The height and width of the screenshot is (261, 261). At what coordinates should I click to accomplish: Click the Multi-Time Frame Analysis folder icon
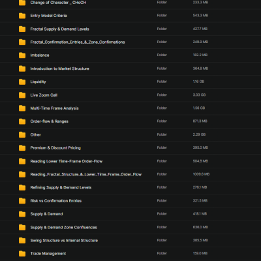coord(22,108)
